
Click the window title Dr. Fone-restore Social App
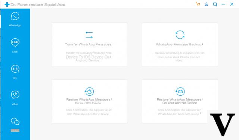click(x=38, y=4)
